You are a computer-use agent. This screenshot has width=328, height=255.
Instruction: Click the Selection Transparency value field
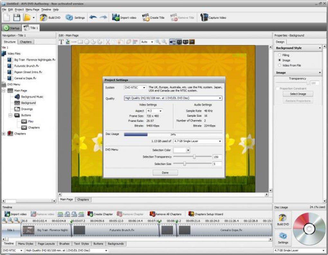[217, 157]
